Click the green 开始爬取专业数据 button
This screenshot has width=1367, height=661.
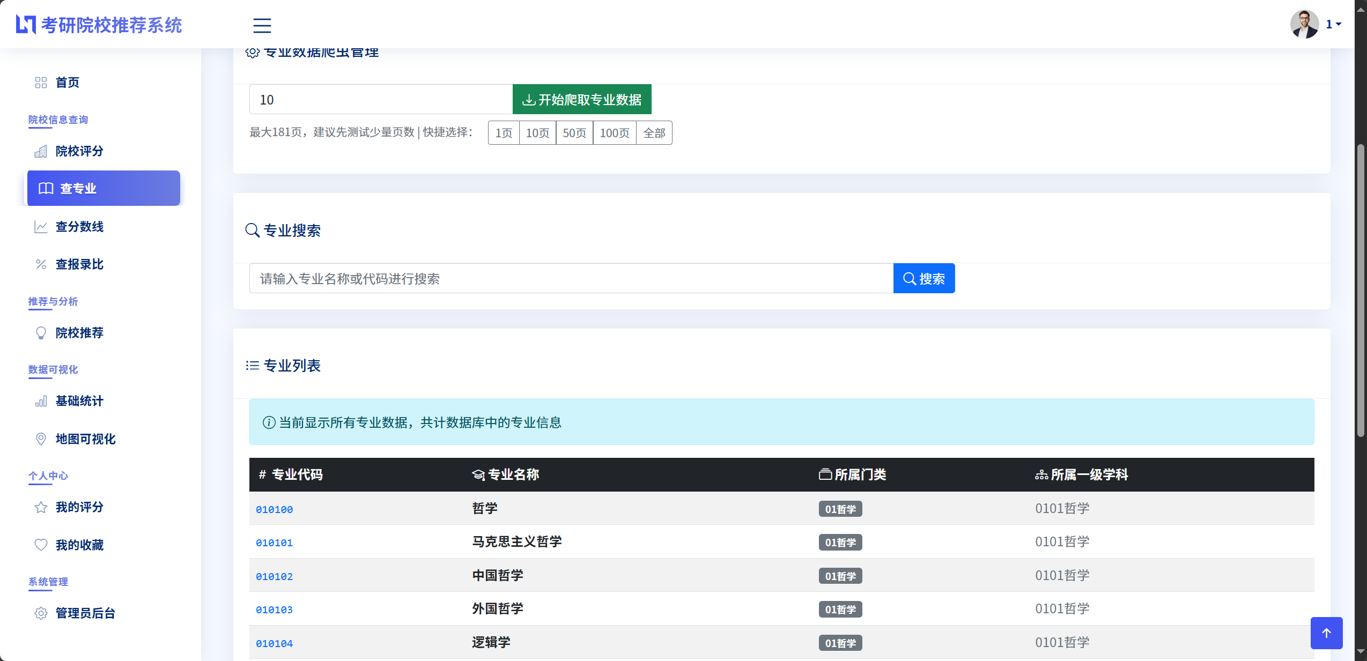[581, 100]
